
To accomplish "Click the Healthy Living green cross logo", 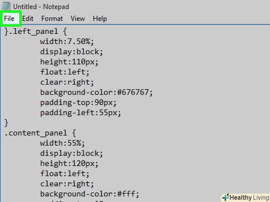I will [225, 197].
